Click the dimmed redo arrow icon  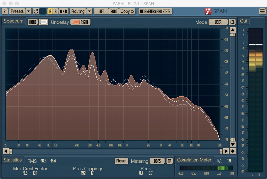tap(43, 11)
